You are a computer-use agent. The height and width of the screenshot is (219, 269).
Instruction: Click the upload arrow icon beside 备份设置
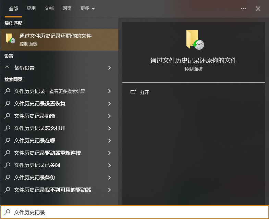click(x=7, y=68)
